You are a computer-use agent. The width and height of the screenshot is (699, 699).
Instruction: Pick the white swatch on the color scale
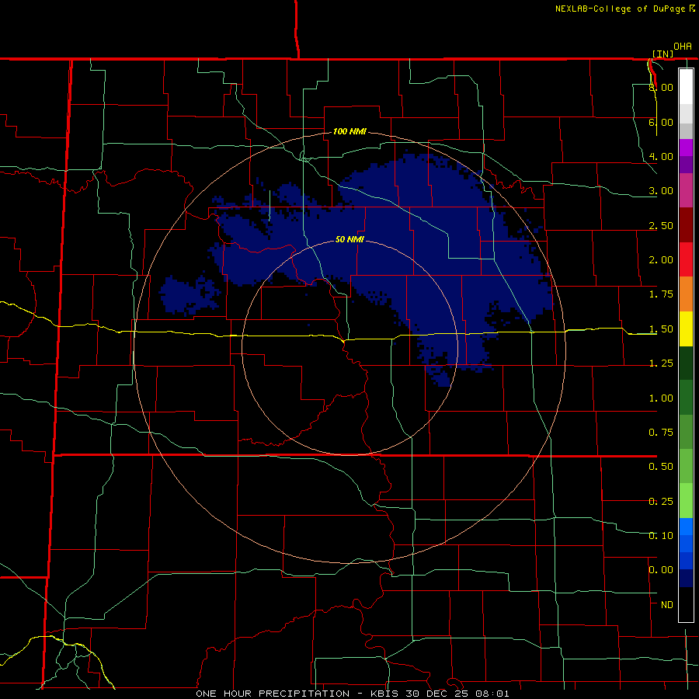click(686, 87)
